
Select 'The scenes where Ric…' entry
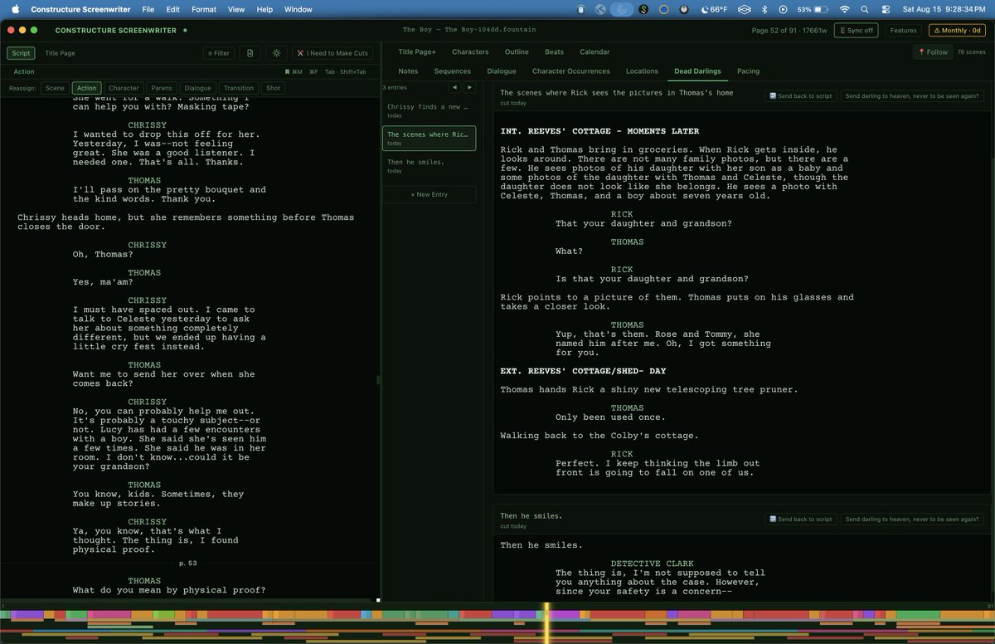[429, 138]
